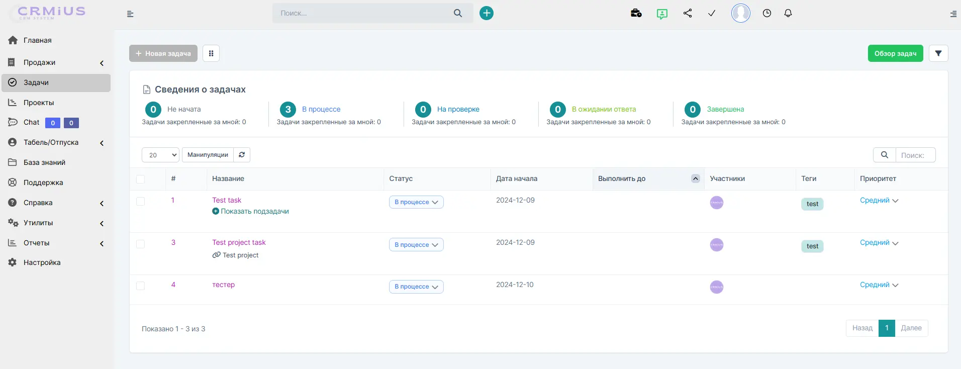The height and width of the screenshot is (369, 961).
Task: Open Настройка in the sidebar
Action: 56,262
